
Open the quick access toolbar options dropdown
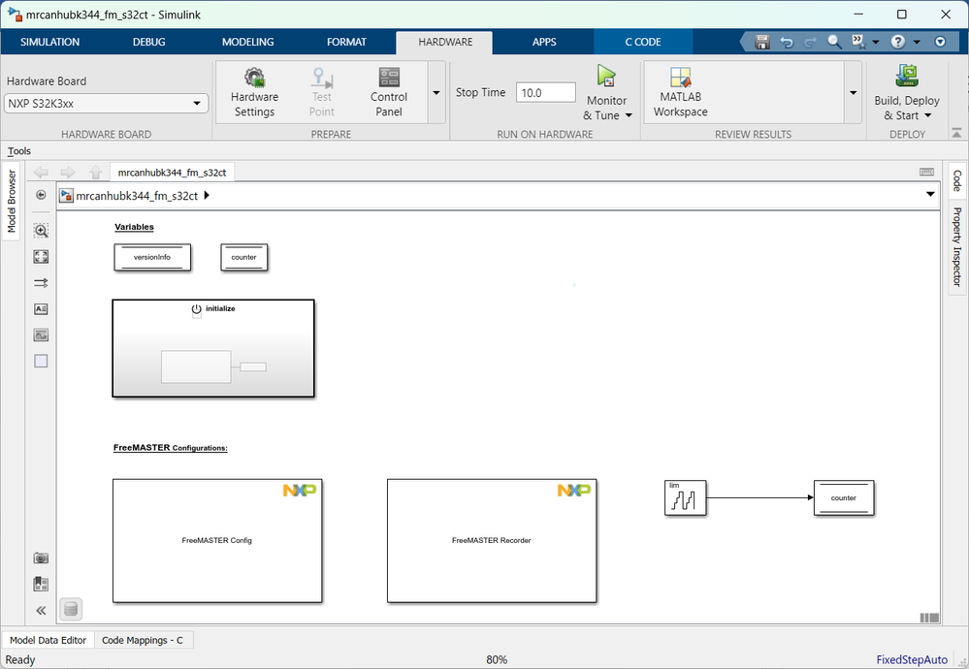click(940, 42)
